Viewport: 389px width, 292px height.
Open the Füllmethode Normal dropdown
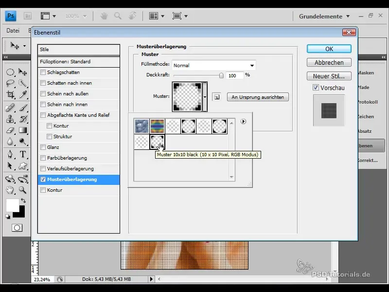point(213,65)
